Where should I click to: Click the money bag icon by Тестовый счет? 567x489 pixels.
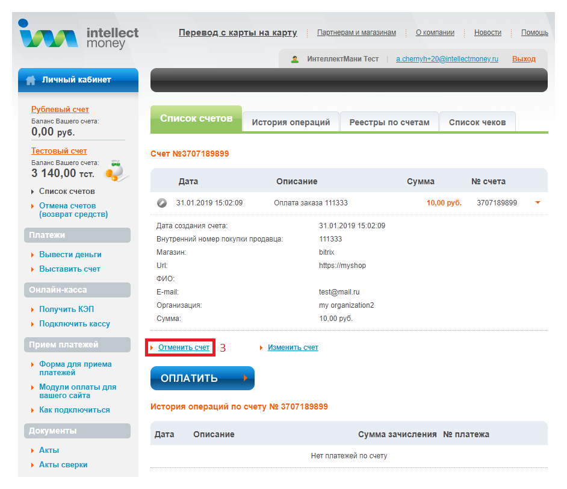coord(116,170)
